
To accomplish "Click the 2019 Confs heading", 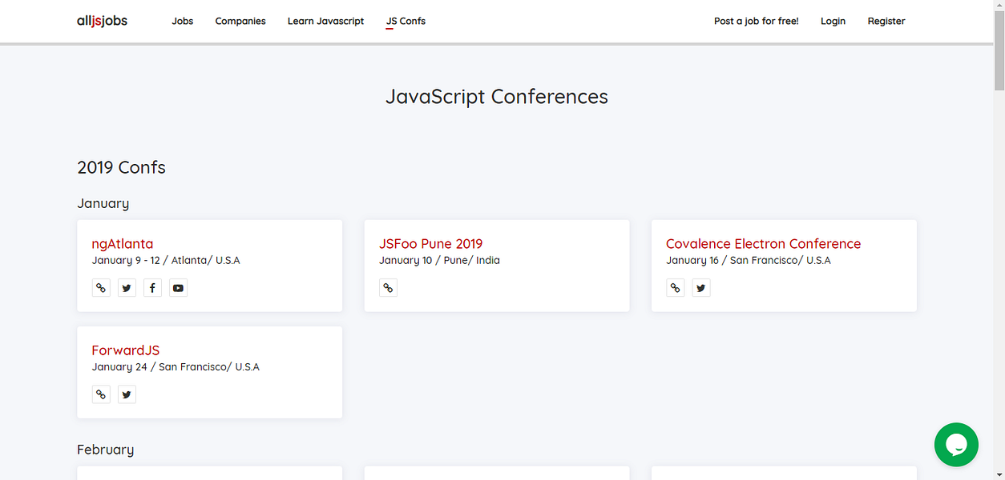I will pyautogui.click(x=121, y=167).
